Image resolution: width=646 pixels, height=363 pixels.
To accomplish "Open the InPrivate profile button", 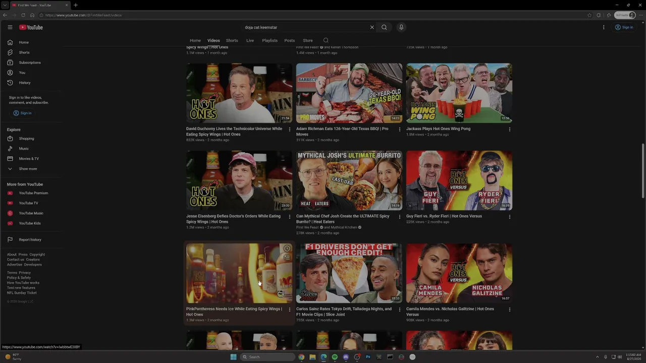I will tap(625, 15).
